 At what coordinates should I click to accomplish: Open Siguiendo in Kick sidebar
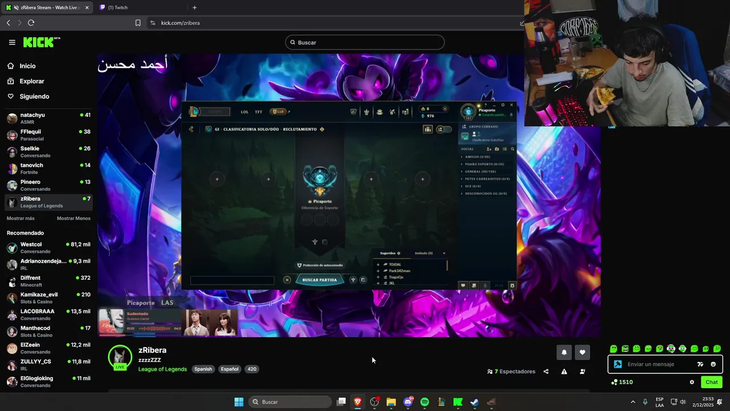click(x=34, y=96)
